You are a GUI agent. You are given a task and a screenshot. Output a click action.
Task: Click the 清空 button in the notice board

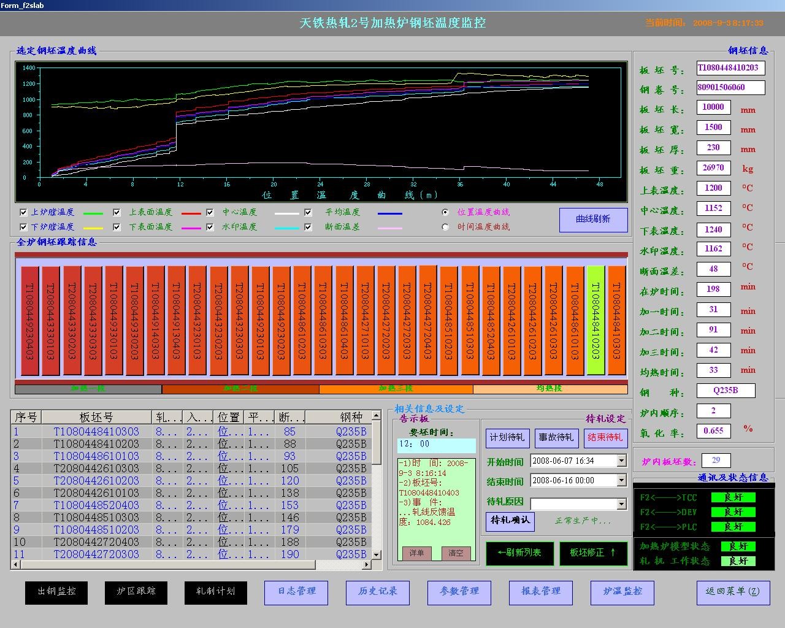pyautogui.click(x=456, y=553)
